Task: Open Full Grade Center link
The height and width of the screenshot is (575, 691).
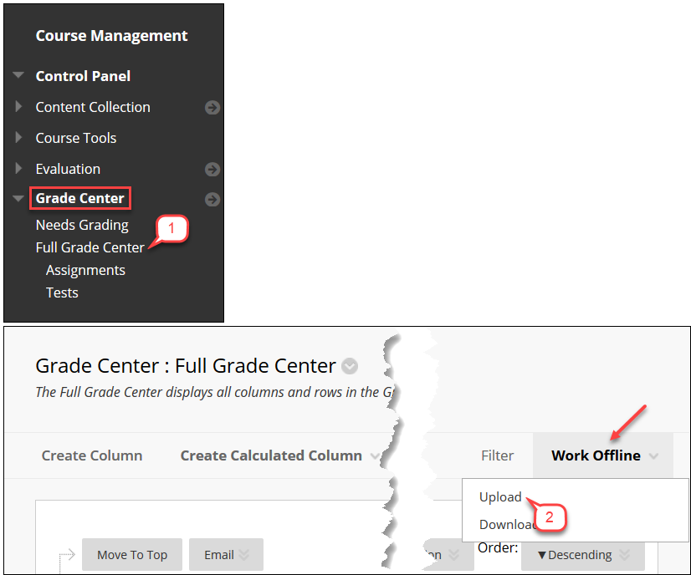Action: pyautogui.click(x=90, y=247)
